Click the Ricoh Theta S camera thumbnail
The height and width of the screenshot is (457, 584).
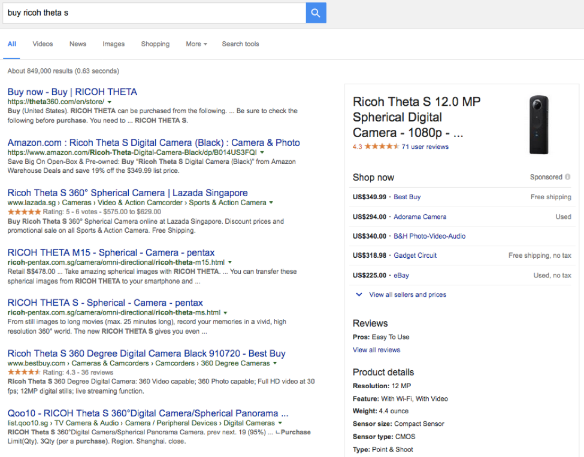tap(538, 124)
